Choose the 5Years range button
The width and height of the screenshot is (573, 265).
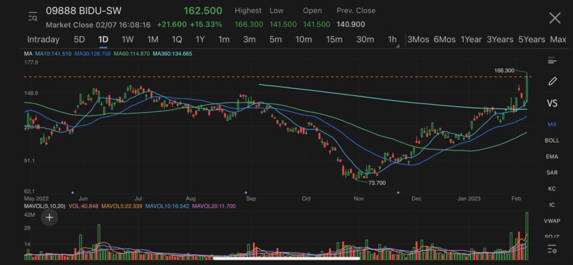tap(531, 39)
